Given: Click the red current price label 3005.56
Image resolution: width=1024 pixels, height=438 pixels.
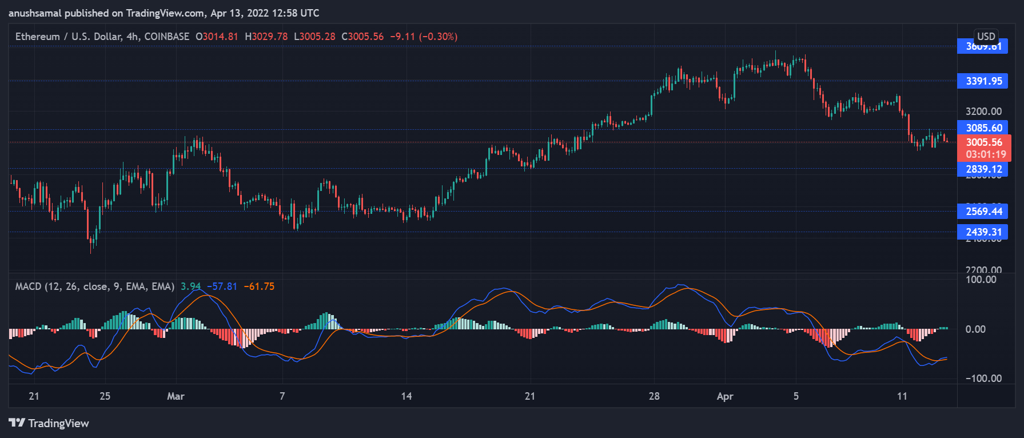Looking at the screenshot, I should [983, 142].
